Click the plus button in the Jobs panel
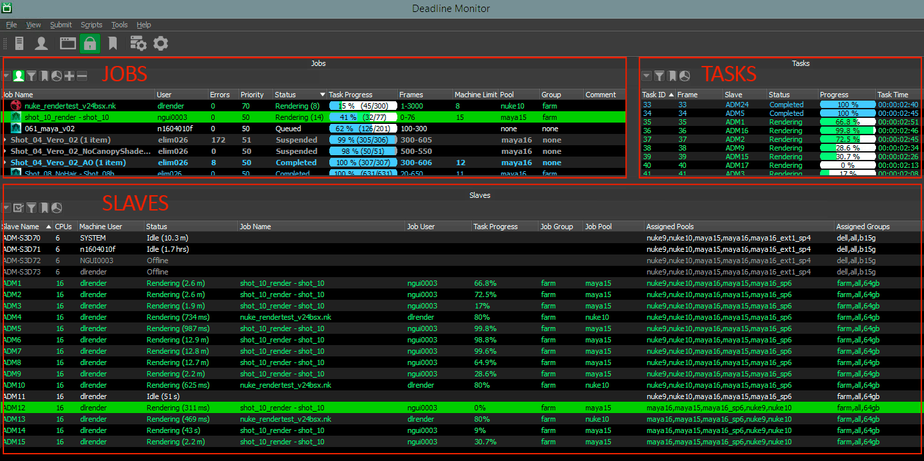The height and width of the screenshot is (461, 924). coord(69,75)
